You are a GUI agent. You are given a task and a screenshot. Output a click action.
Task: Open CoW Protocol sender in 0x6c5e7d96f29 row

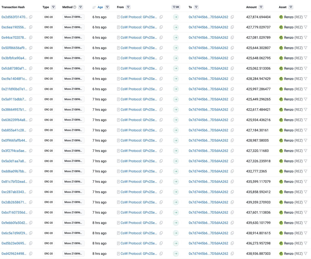pos(139,233)
